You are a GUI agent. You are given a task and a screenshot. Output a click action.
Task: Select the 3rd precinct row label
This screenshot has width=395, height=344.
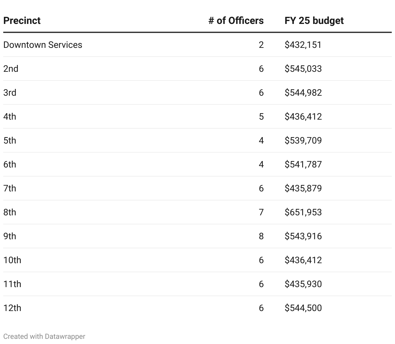point(10,92)
